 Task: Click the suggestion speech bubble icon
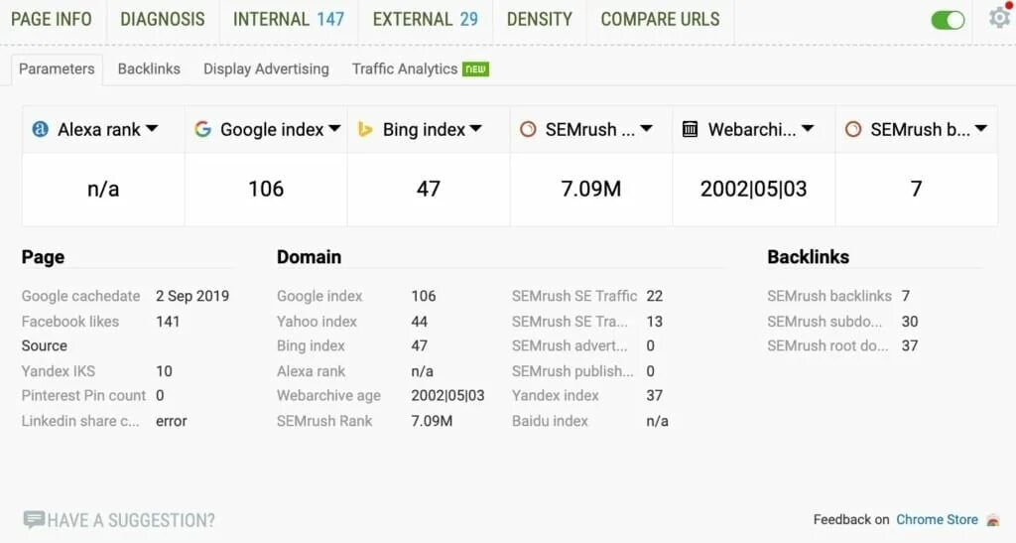34,519
